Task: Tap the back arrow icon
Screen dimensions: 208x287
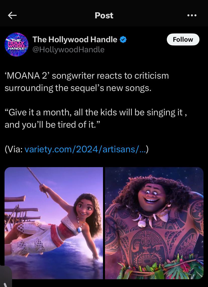Action: point(13,16)
